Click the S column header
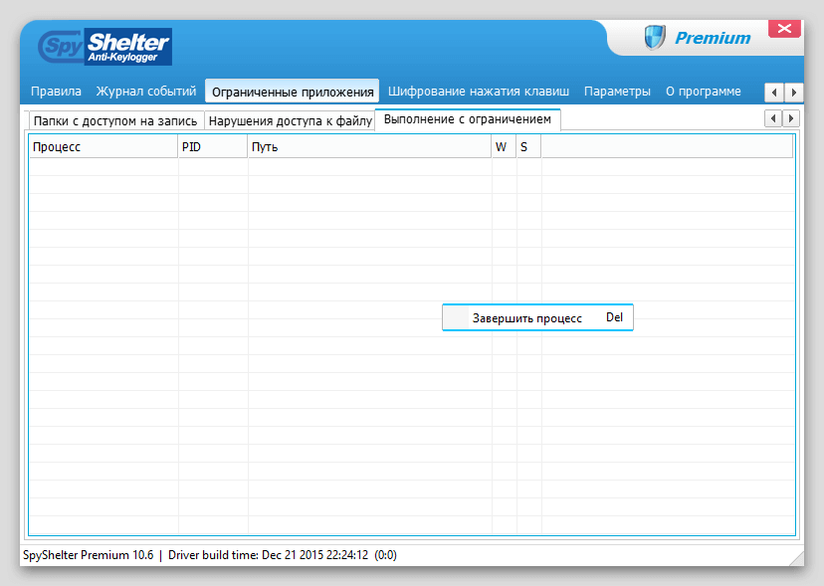 528,146
